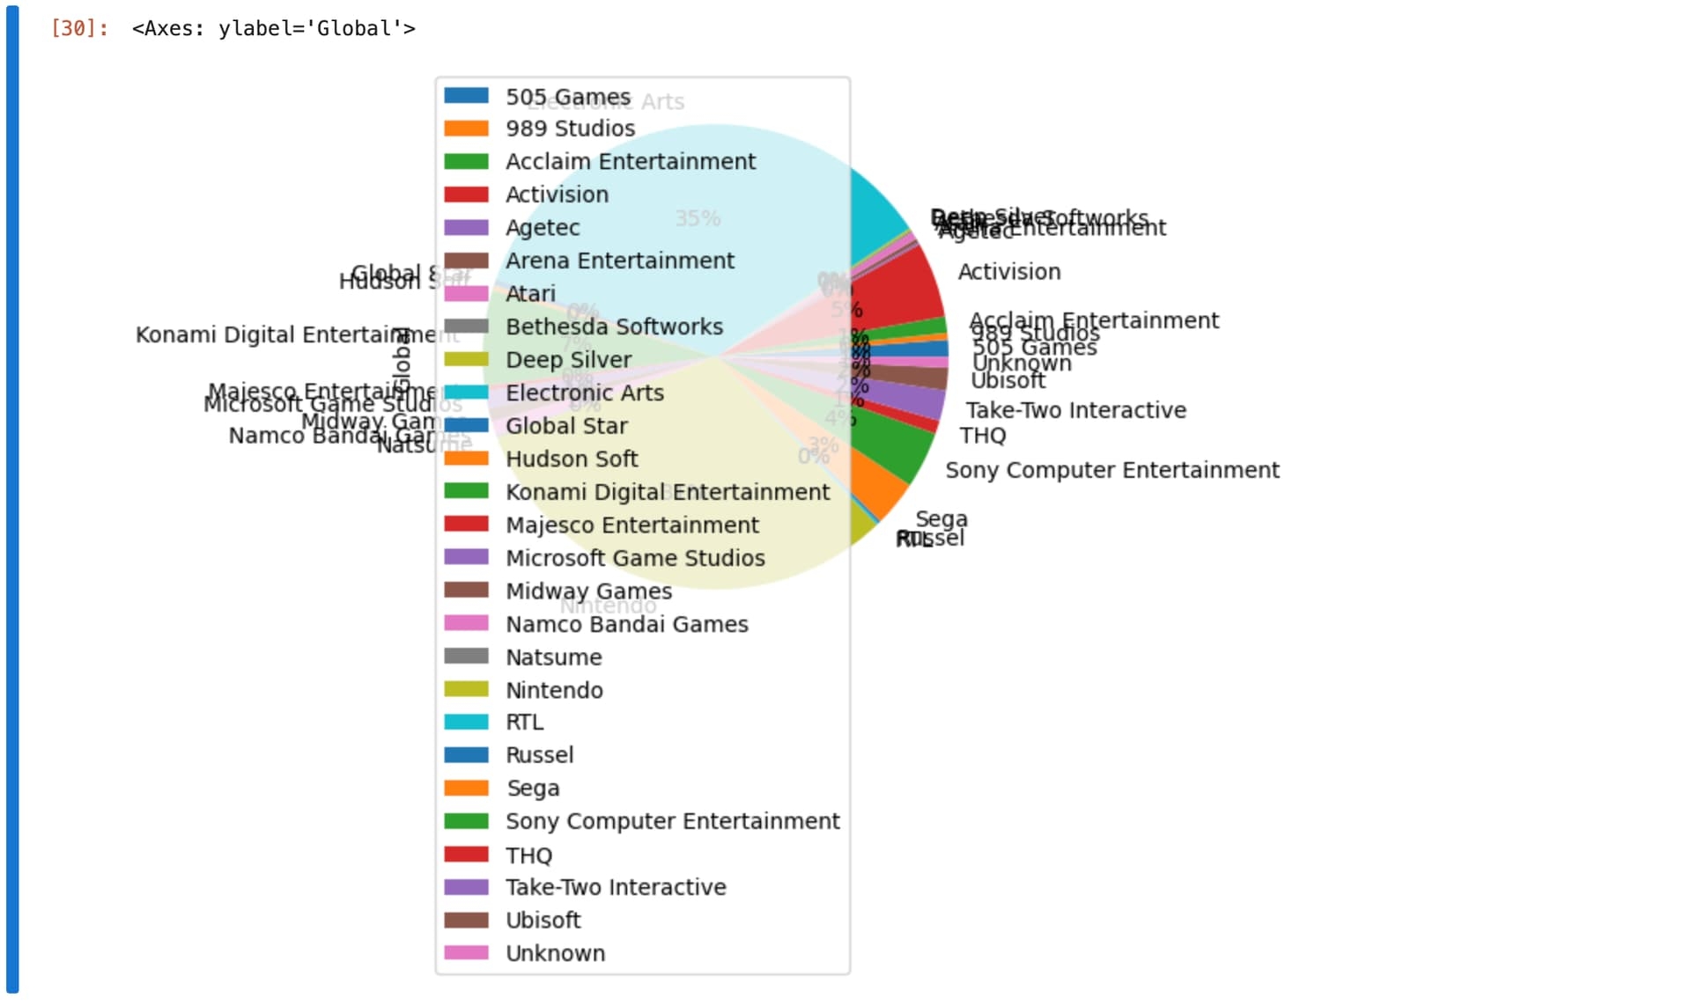Click the blue cell selection bar
This screenshot has height=1006, width=1691.
tap(12, 502)
